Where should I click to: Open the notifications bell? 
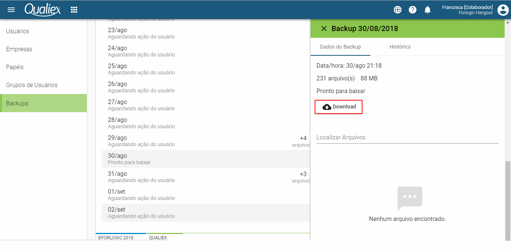(x=428, y=10)
